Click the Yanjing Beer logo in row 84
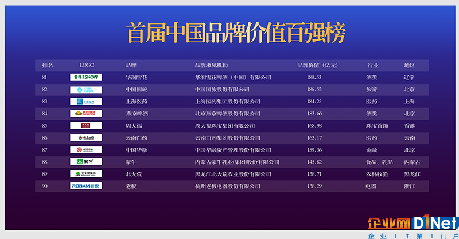The image size is (459, 239). [x=86, y=114]
